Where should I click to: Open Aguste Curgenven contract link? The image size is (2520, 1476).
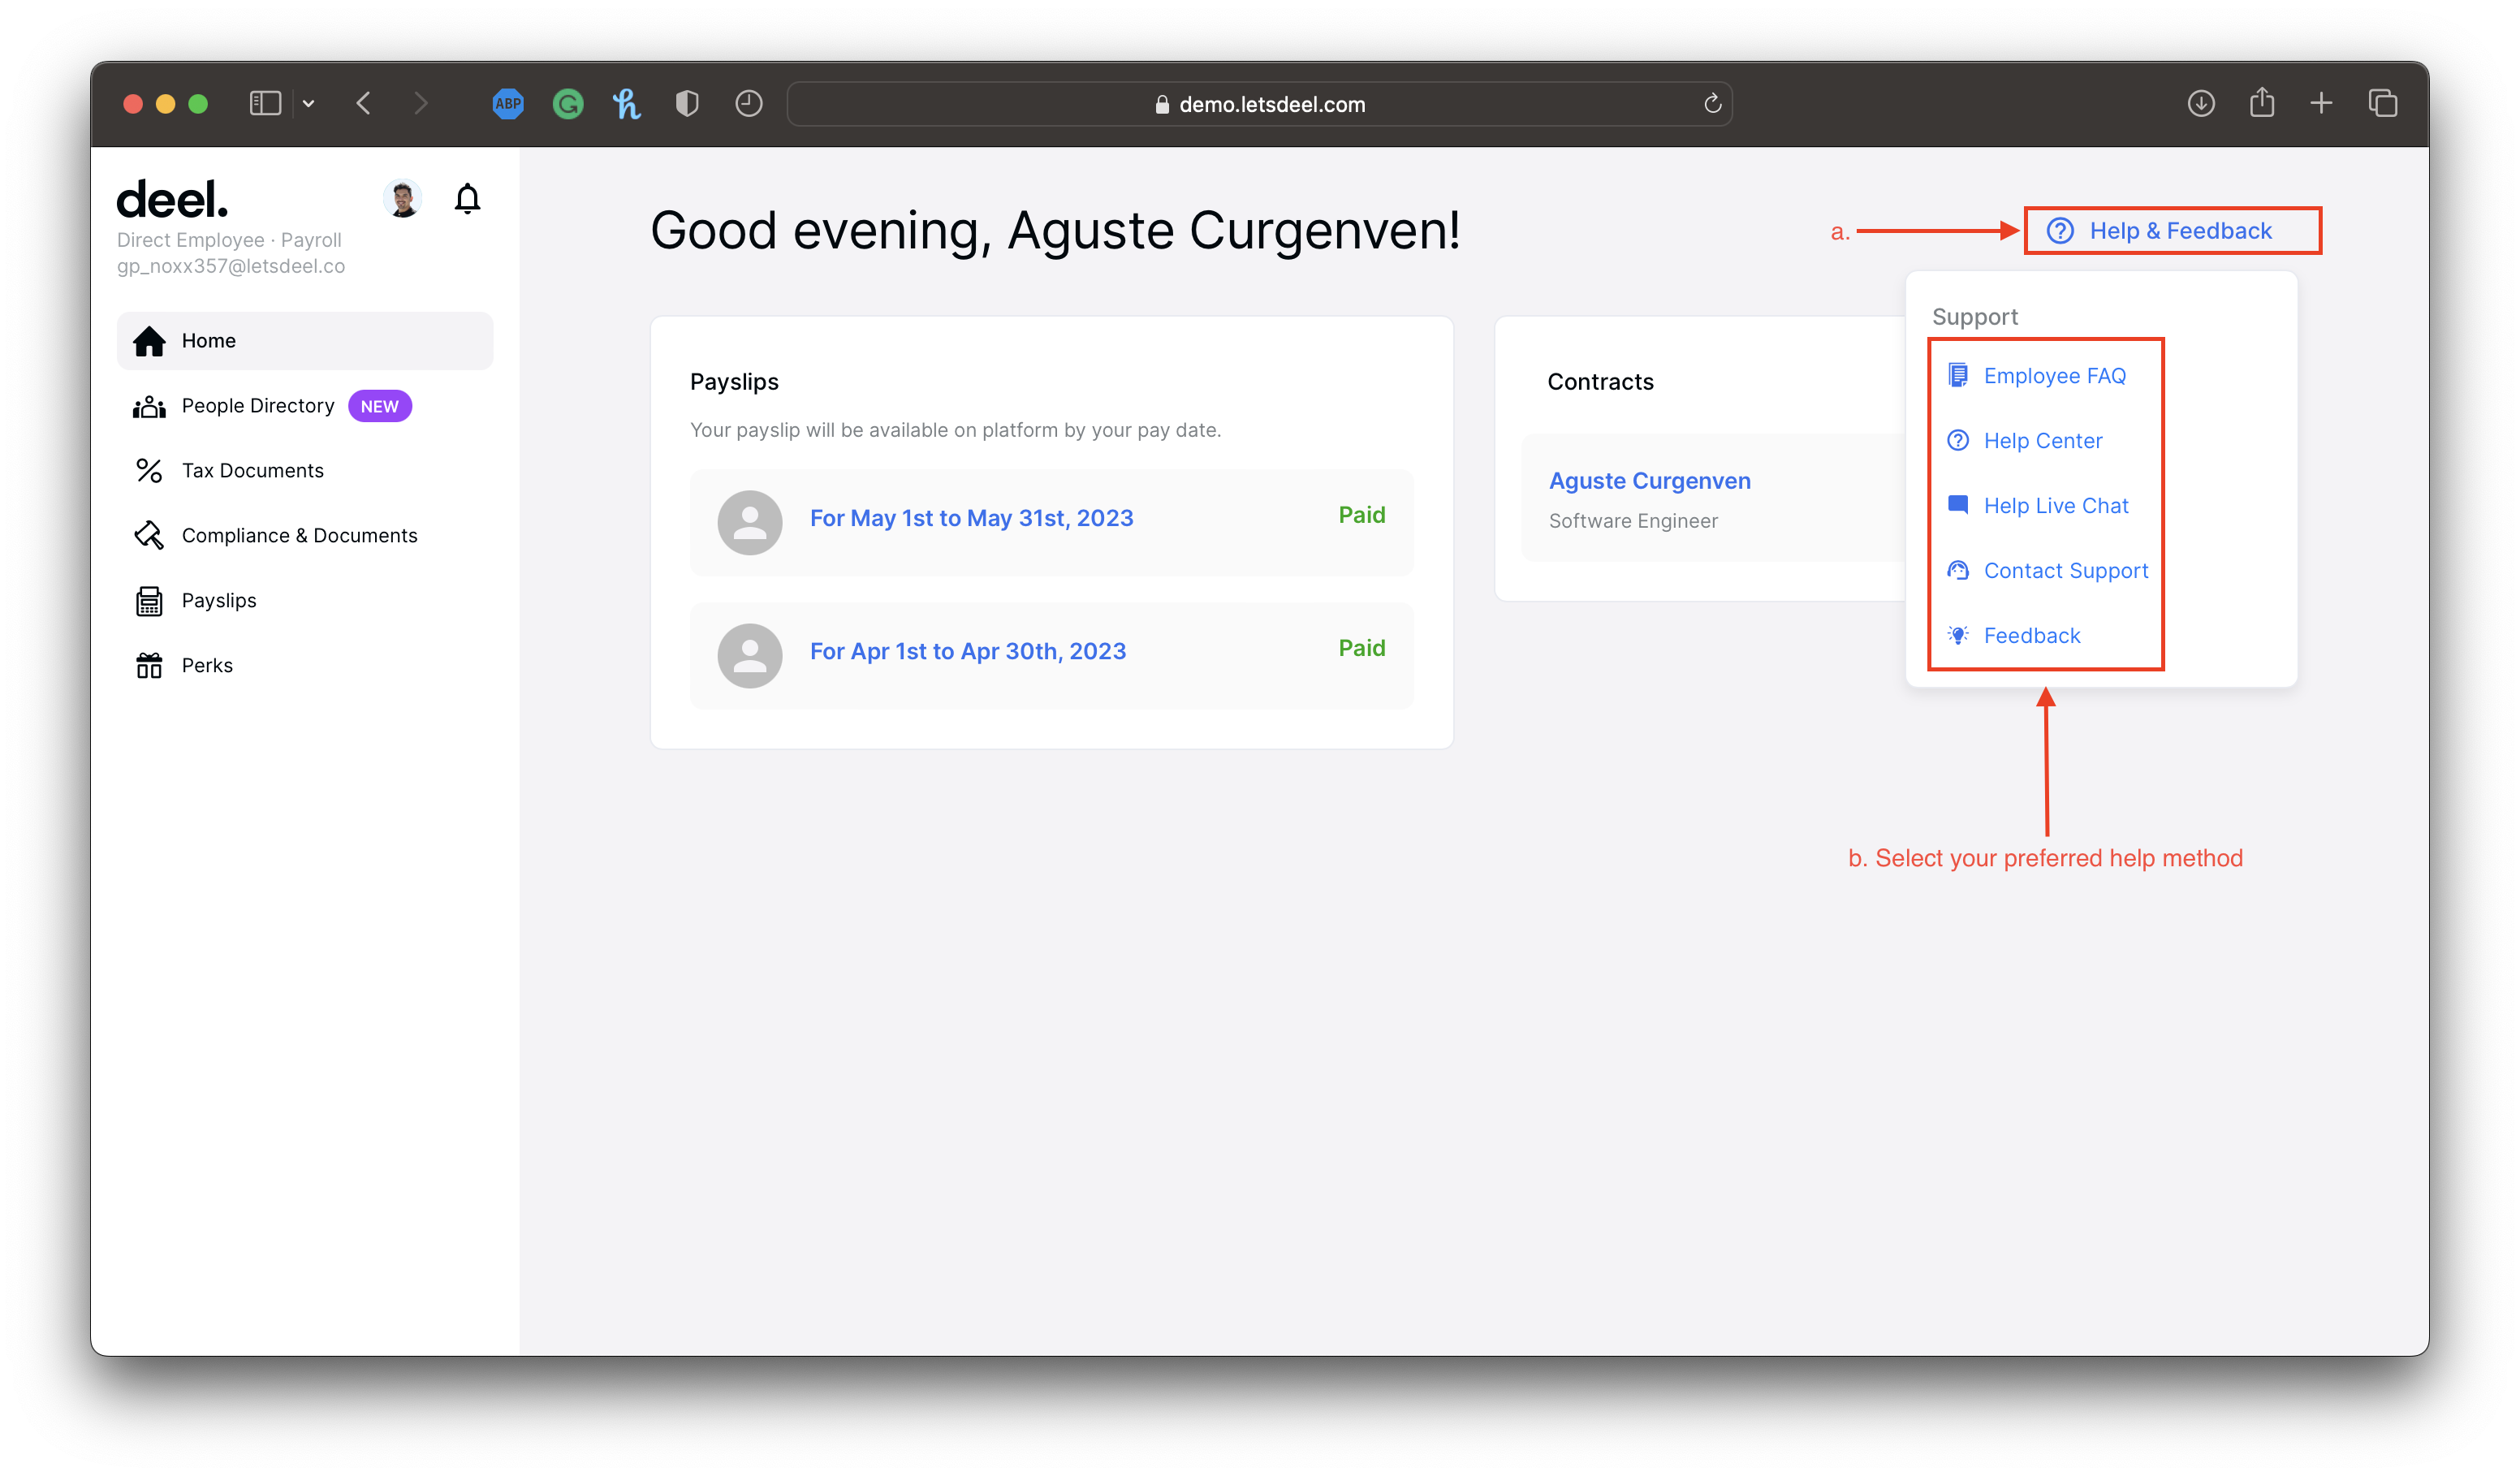(1649, 481)
